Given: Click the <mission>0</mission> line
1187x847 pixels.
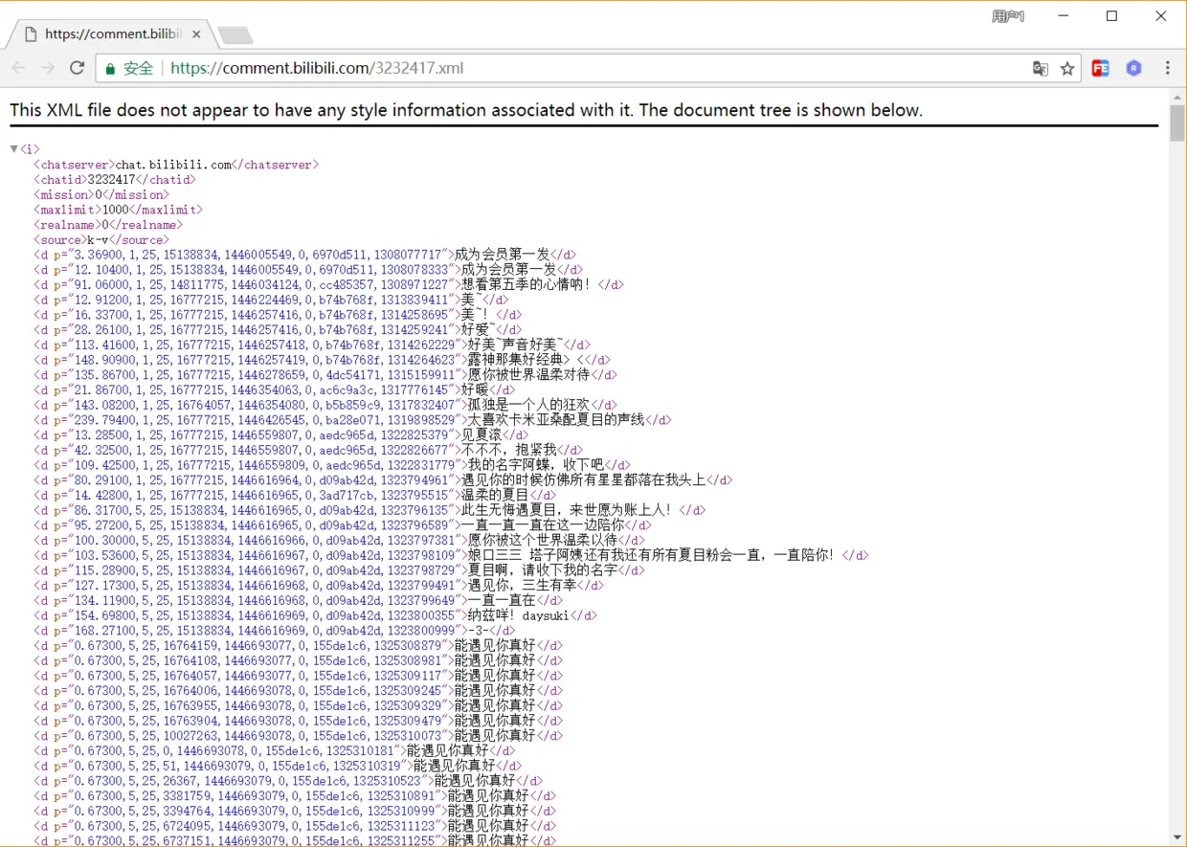Looking at the screenshot, I should pyautogui.click(x=101, y=194).
